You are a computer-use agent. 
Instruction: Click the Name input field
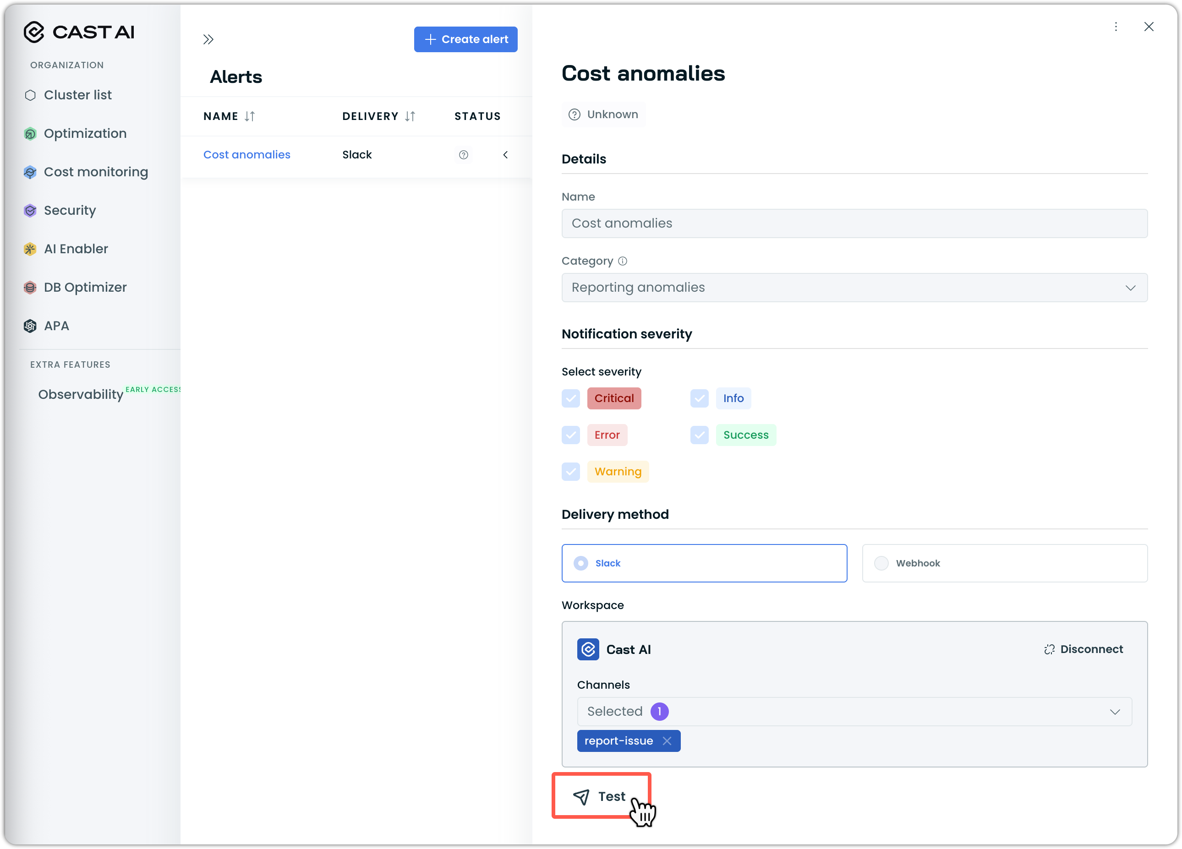click(854, 223)
